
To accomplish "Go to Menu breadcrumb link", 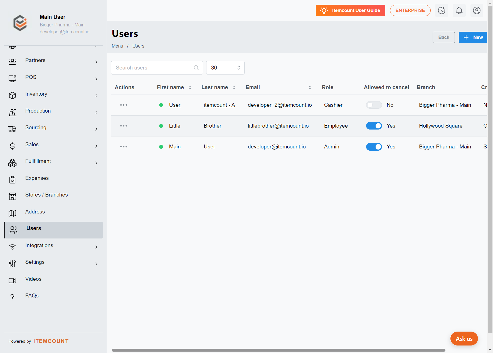I will [117, 46].
